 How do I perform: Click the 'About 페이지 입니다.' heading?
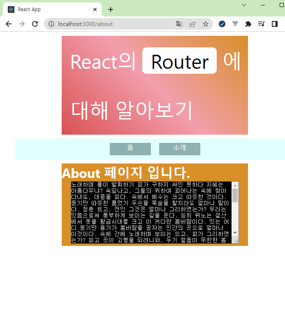click(126, 173)
